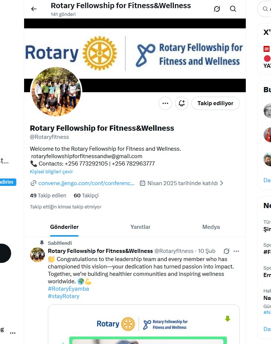View the 60 Takipçi followers list
271x344 pixels.
pyautogui.click(x=86, y=196)
